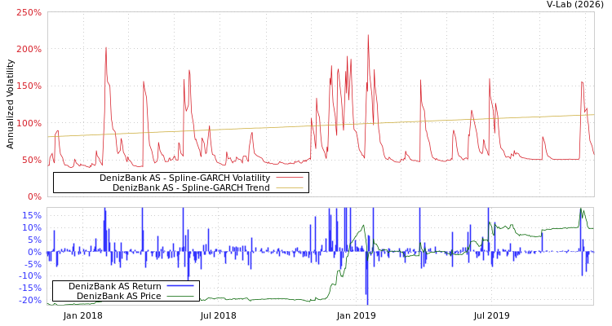
Task: Click the 250% y-axis label
Action: click(x=29, y=13)
